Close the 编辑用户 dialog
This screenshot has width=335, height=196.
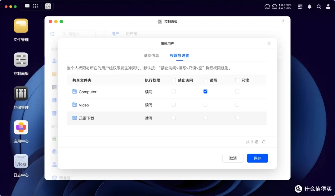(269, 44)
